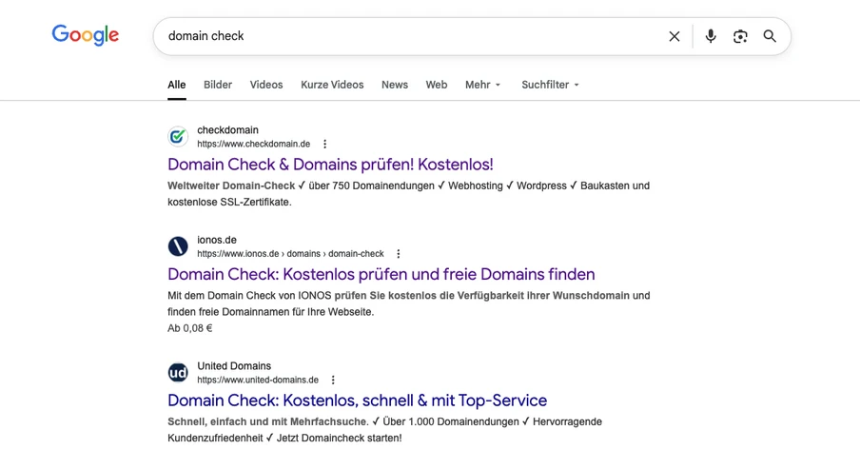
Task: Click the Schnell, einfach und mit Mehrfachsuche snippet
Action: pyautogui.click(x=384, y=429)
